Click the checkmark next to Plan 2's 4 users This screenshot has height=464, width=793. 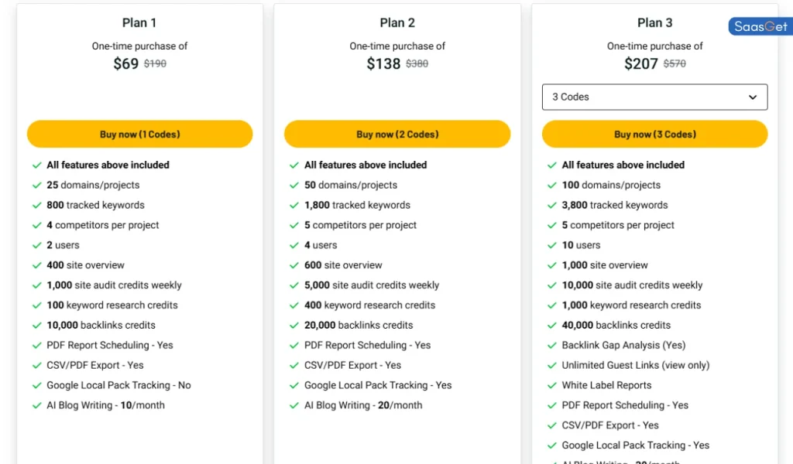point(294,245)
